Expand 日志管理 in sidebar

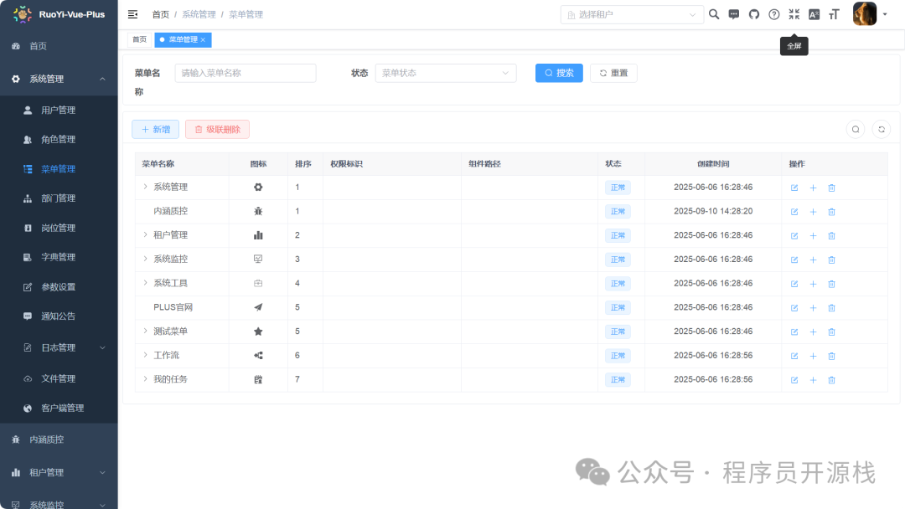(59, 347)
